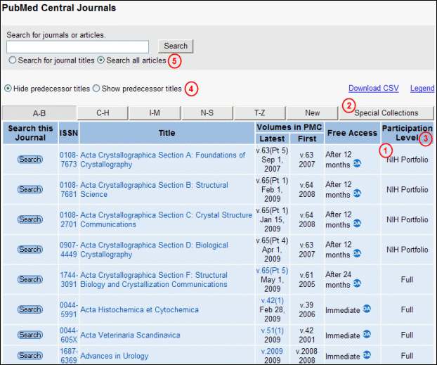The height and width of the screenshot is (365, 437).
Task: Click the open access icon in Advances in Urology row
Action: pos(367,356)
